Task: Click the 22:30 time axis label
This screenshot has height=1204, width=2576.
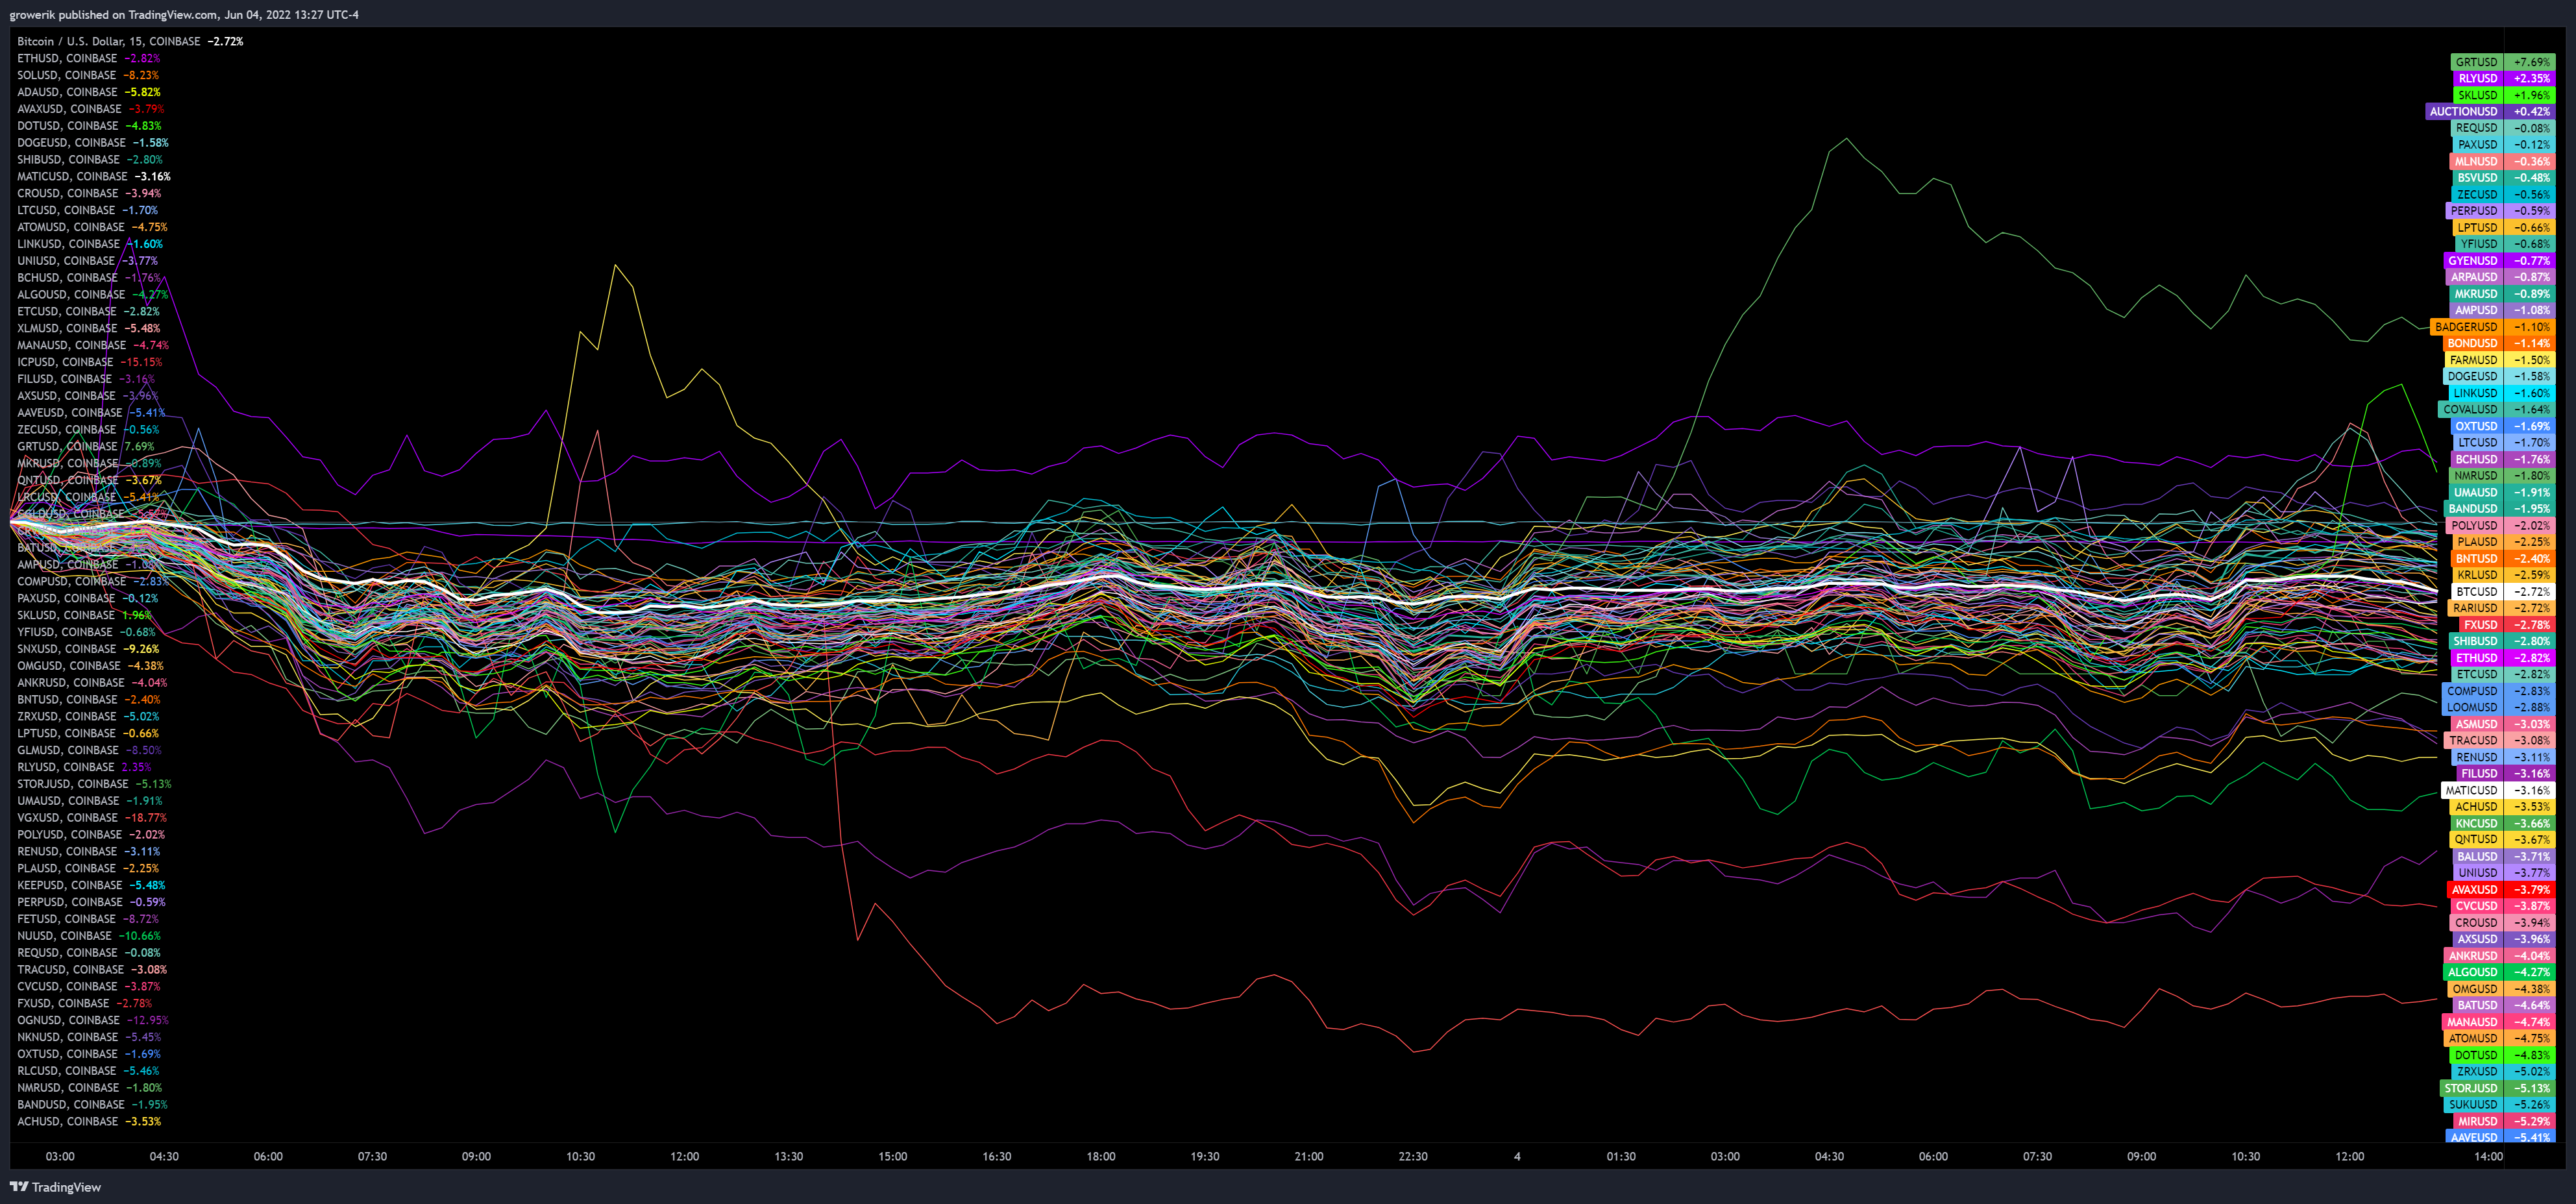Action: (x=1412, y=1156)
